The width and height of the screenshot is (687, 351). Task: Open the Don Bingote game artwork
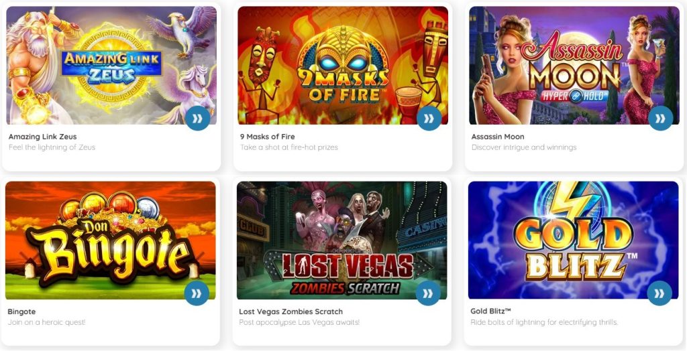(x=111, y=240)
